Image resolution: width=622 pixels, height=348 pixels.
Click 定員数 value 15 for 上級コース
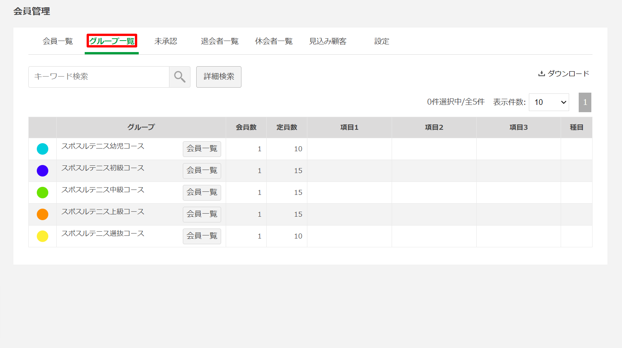click(298, 214)
